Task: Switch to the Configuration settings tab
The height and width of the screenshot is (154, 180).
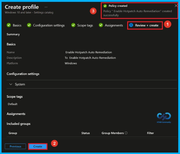Action: (x=49, y=25)
